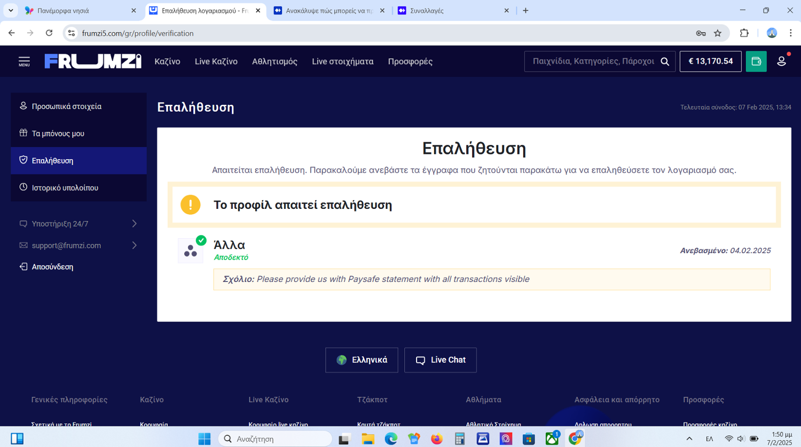This screenshot has width=801, height=447.
Task: Expand the support@frumzi.com arrow
Action: pyautogui.click(x=134, y=246)
